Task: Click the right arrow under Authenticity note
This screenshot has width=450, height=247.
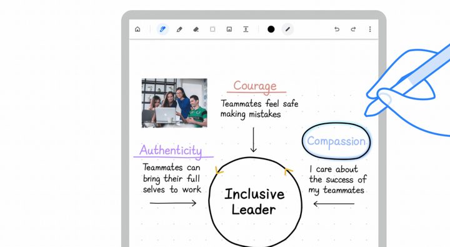Action: pos(173,203)
